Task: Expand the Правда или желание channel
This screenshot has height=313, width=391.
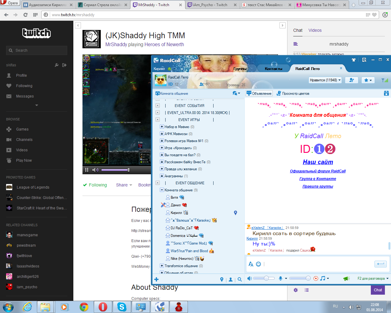Action: coord(162,169)
